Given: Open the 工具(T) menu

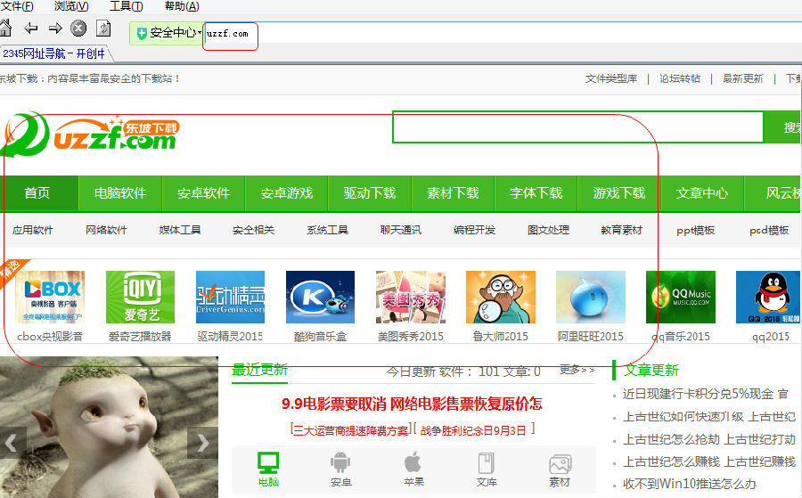Looking at the screenshot, I should 127,6.
